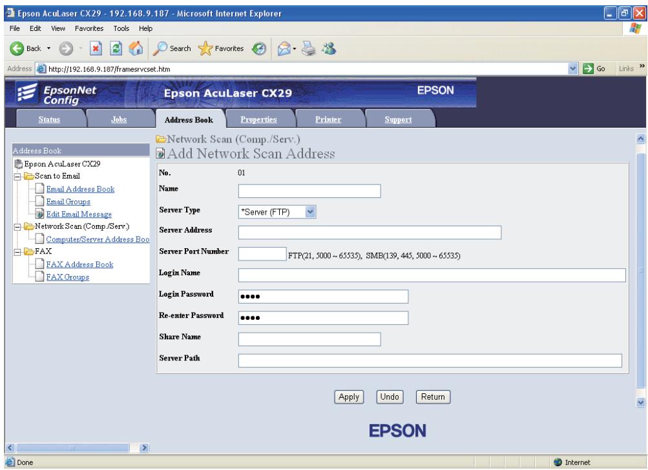Image resolution: width=648 pixels, height=470 pixels.
Task: Click the Undo button
Action: pos(390,397)
